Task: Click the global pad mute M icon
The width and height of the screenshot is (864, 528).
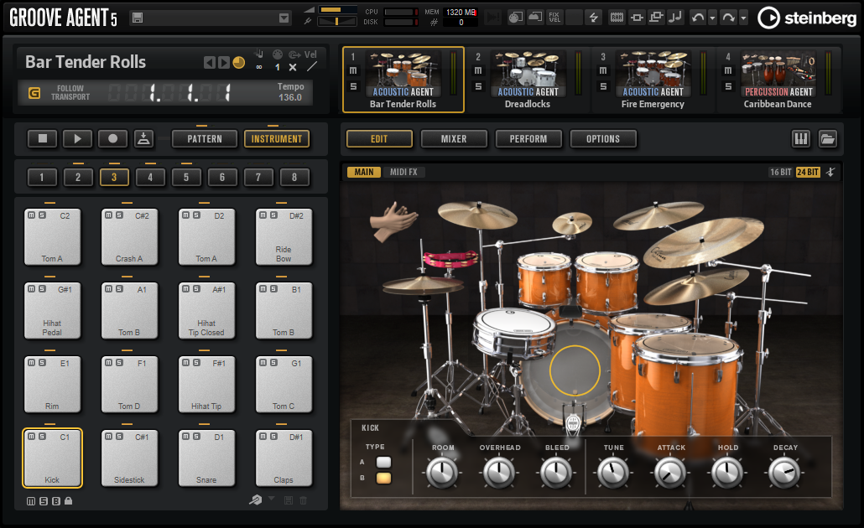Action: [31, 501]
